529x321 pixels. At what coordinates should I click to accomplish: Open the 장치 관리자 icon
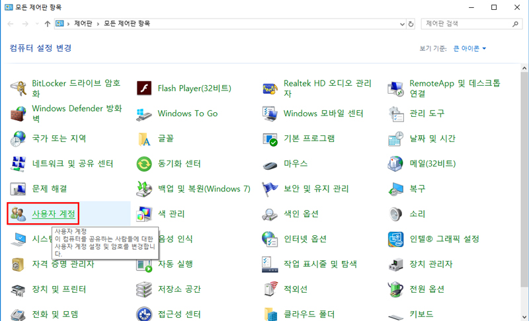coord(395,264)
